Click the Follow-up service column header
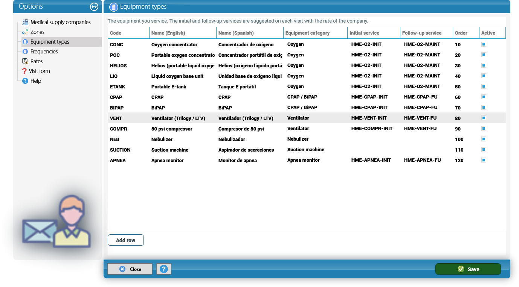519x287 pixels. pos(426,33)
